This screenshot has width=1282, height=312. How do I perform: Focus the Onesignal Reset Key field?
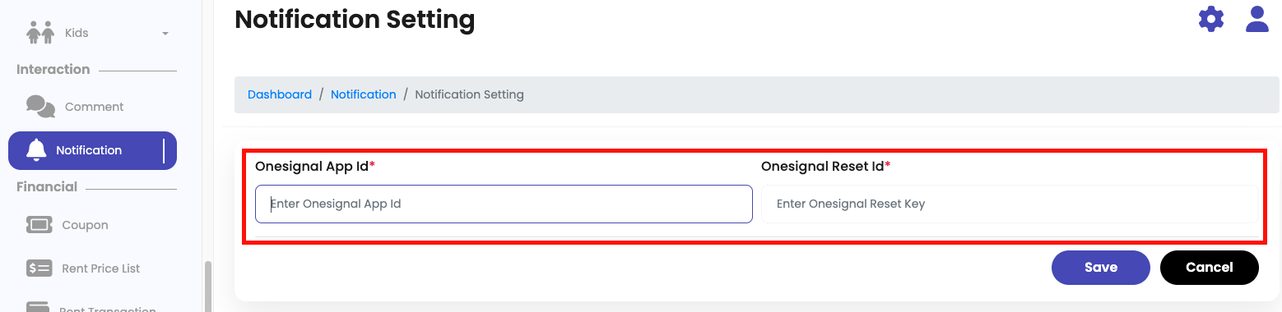point(1010,204)
